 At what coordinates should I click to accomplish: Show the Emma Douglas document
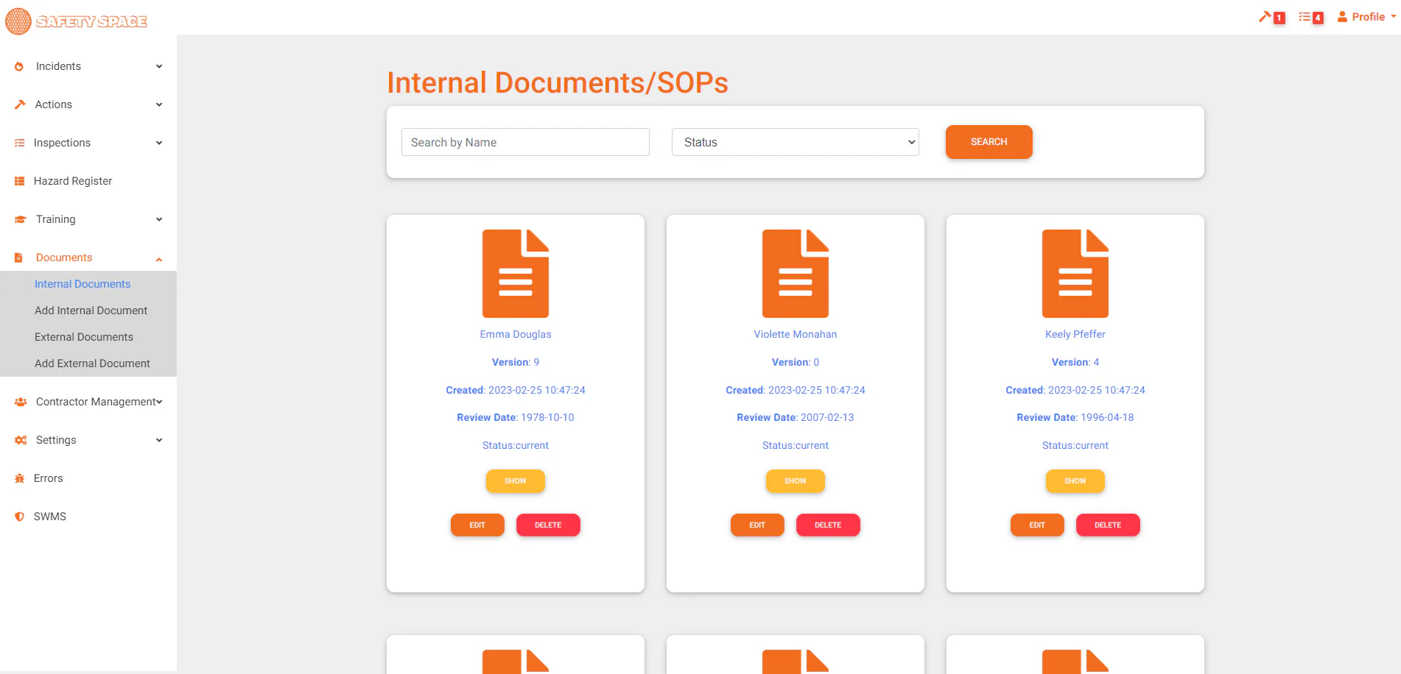point(516,480)
